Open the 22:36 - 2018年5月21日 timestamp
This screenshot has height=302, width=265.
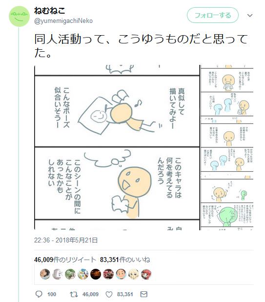click(x=66, y=240)
